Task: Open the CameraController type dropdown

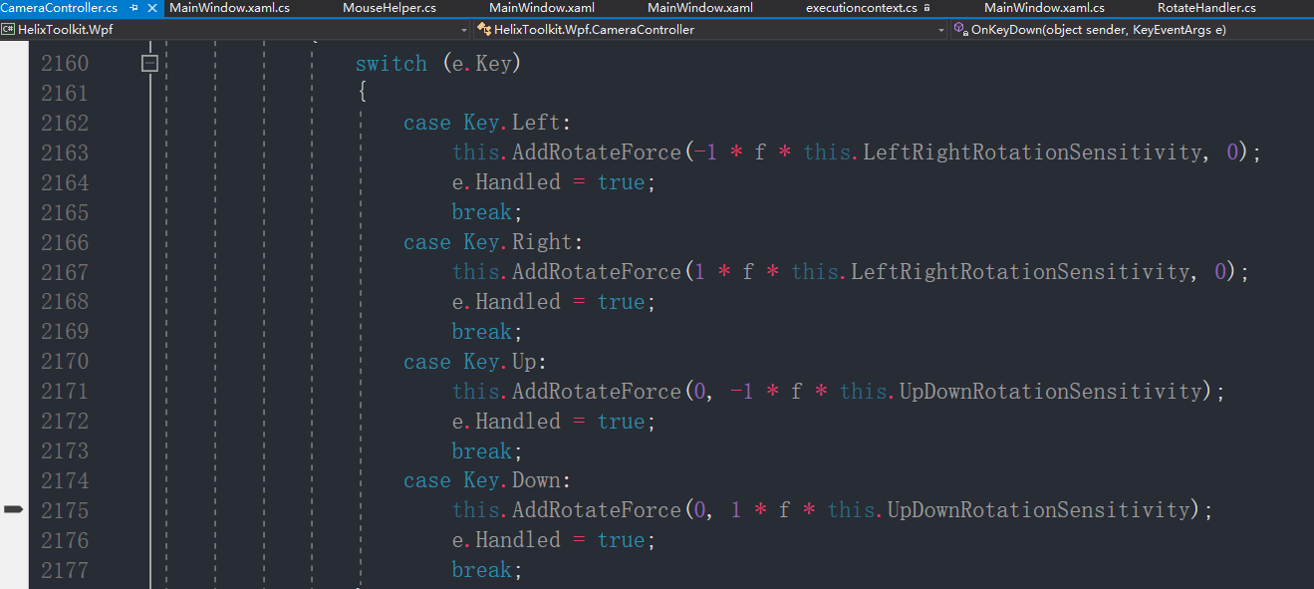Action: (x=940, y=30)
